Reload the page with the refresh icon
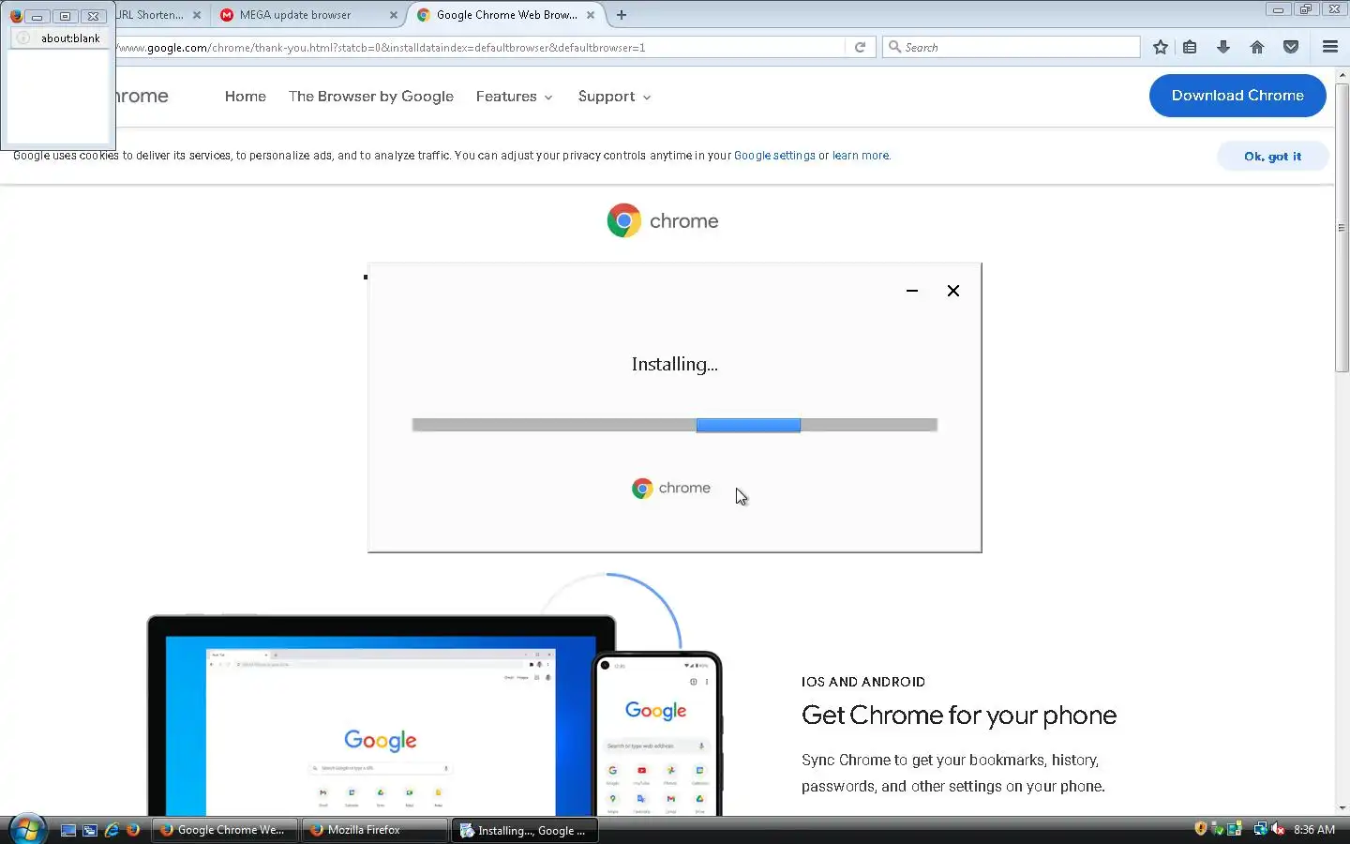 pos(860,47)
